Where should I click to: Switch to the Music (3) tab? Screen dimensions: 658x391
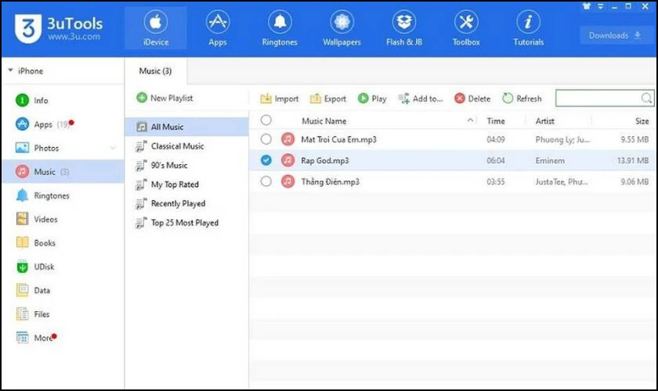156,71
